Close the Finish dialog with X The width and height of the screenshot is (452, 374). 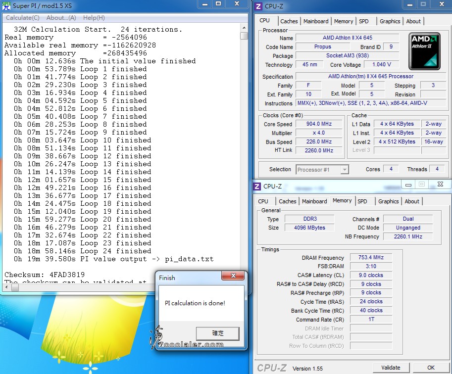click(x=233, y=276)
